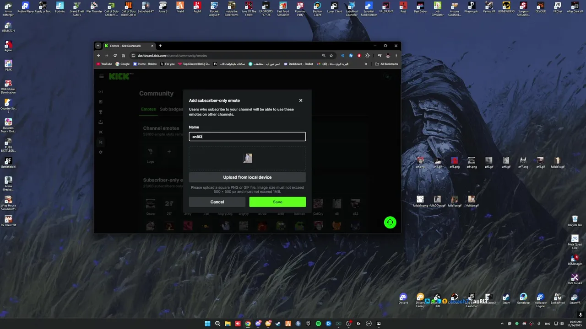Screen dimensions: 586x329
Task: Open Gameloop desktop shortcut
Action: (523, 299)
